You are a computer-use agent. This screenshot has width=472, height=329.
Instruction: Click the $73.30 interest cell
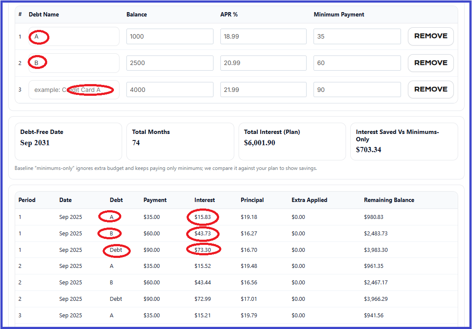coord(203,250)
